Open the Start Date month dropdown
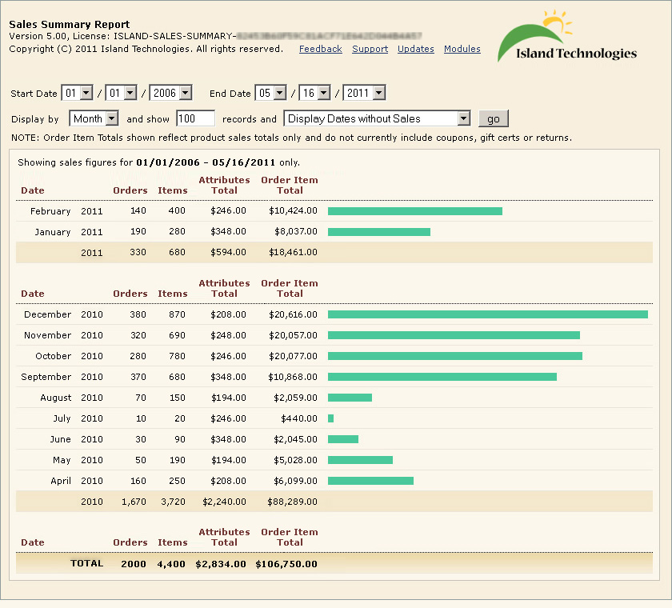The height and width of the screenshot is (608, 672). tap(77, 93)
